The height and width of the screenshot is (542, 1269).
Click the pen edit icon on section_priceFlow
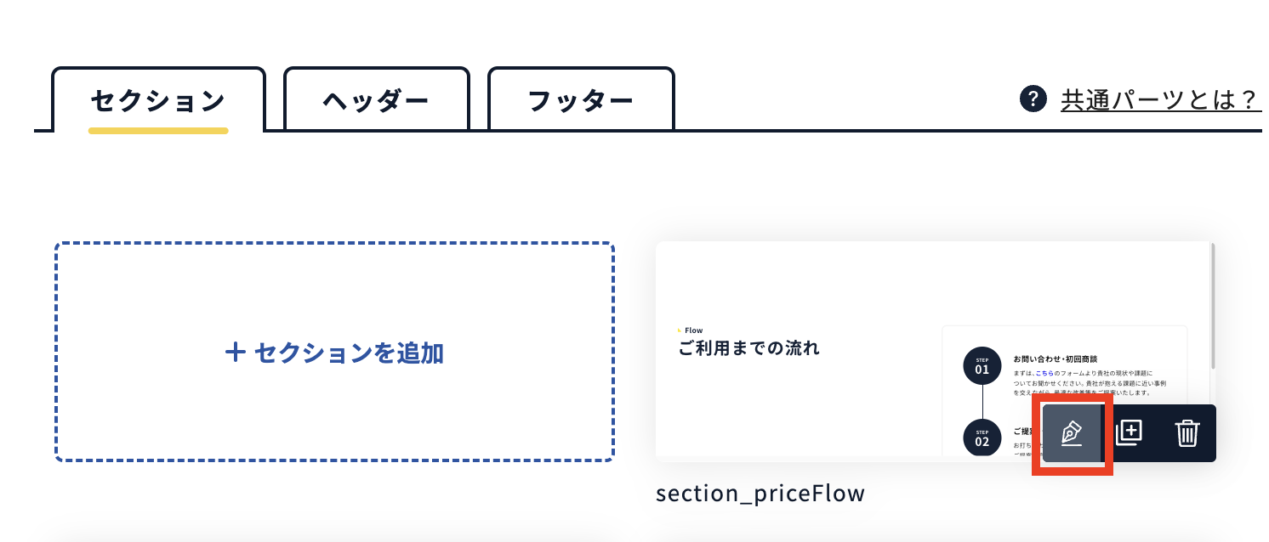point(1073,433)
